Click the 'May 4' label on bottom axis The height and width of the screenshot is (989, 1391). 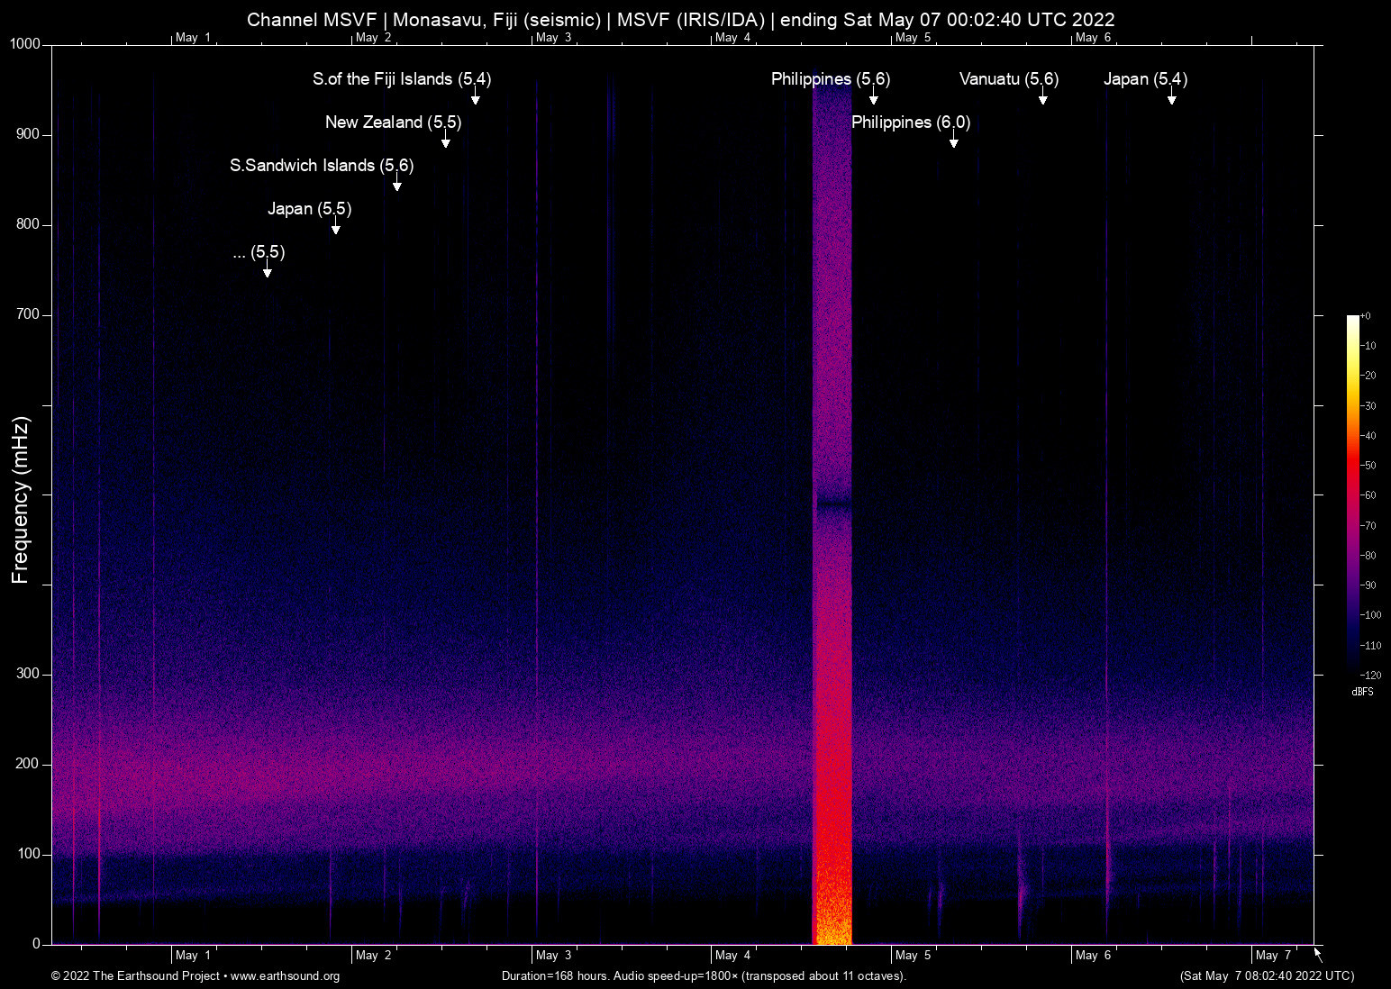click(x=733, y=955)
